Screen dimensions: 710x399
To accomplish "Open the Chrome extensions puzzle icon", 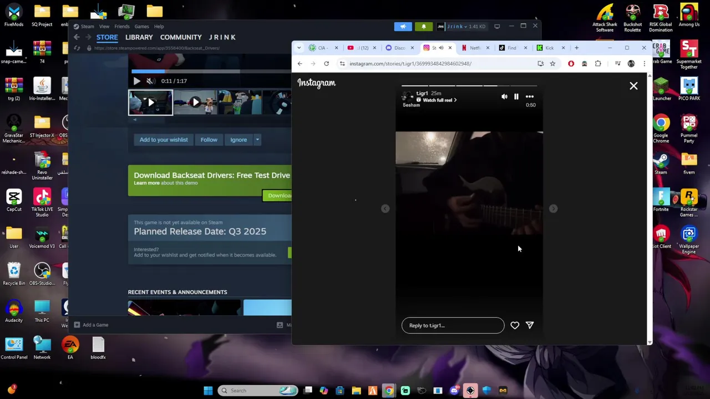I will pos(598,64).
